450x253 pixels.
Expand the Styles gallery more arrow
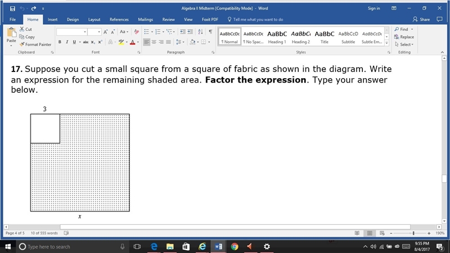click(x=386, y=43)
